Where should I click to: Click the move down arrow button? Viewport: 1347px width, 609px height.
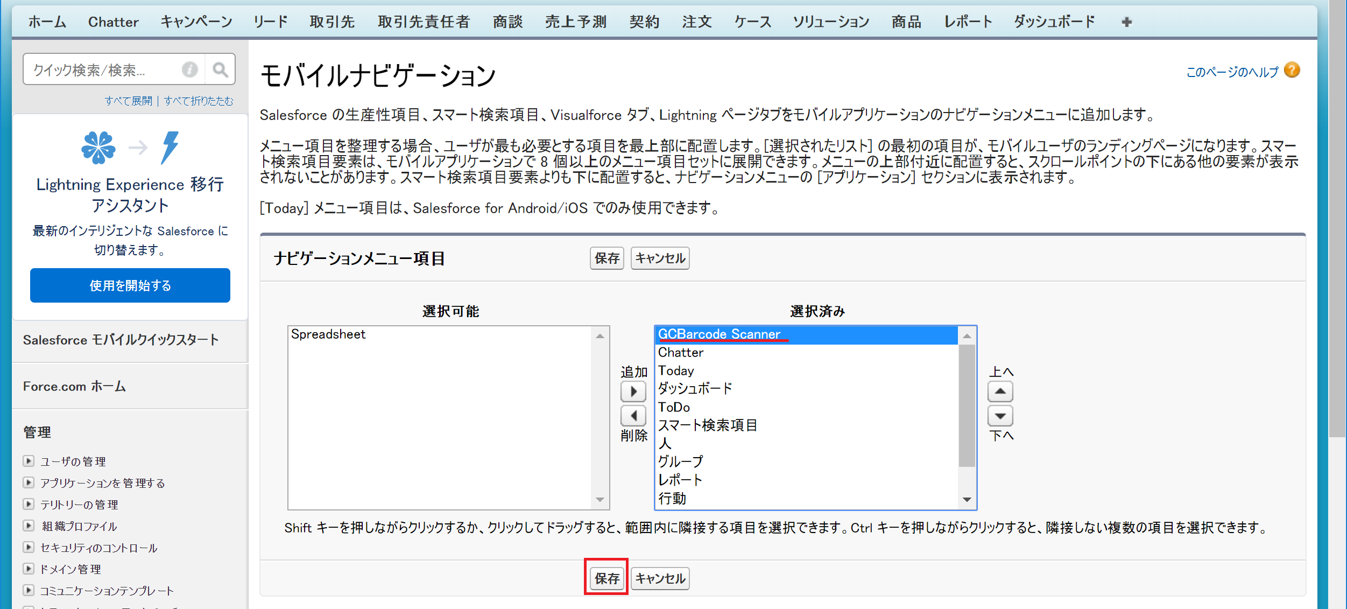tap(1000, 416)
